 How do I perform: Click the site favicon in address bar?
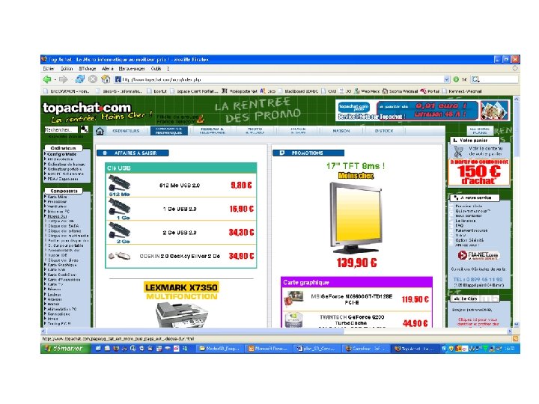coord(118,79)
